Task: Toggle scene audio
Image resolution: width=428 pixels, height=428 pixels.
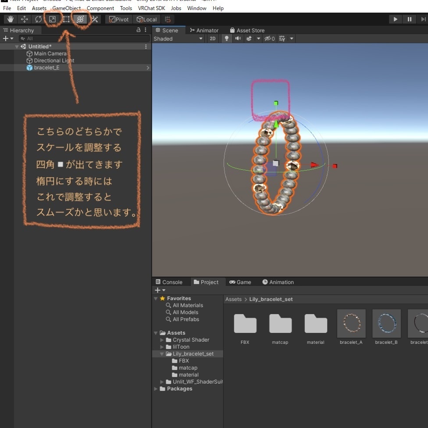Action: 238,39
